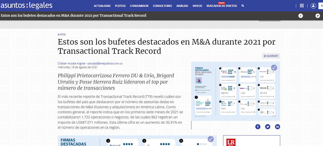Navigate to Análisis section
Screen dimensions: 323x146
182,6
